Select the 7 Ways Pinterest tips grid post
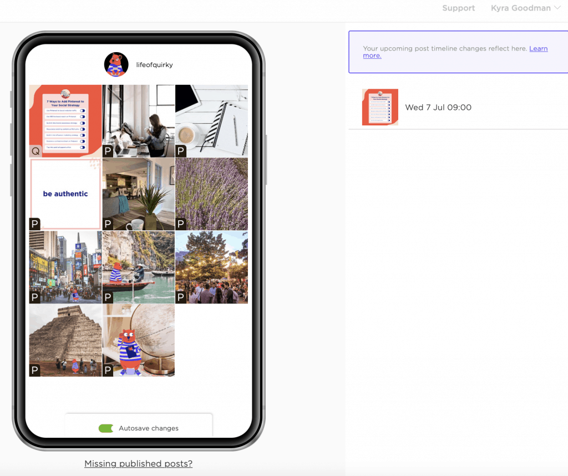The image size is (568, 476). click(65, 121)
